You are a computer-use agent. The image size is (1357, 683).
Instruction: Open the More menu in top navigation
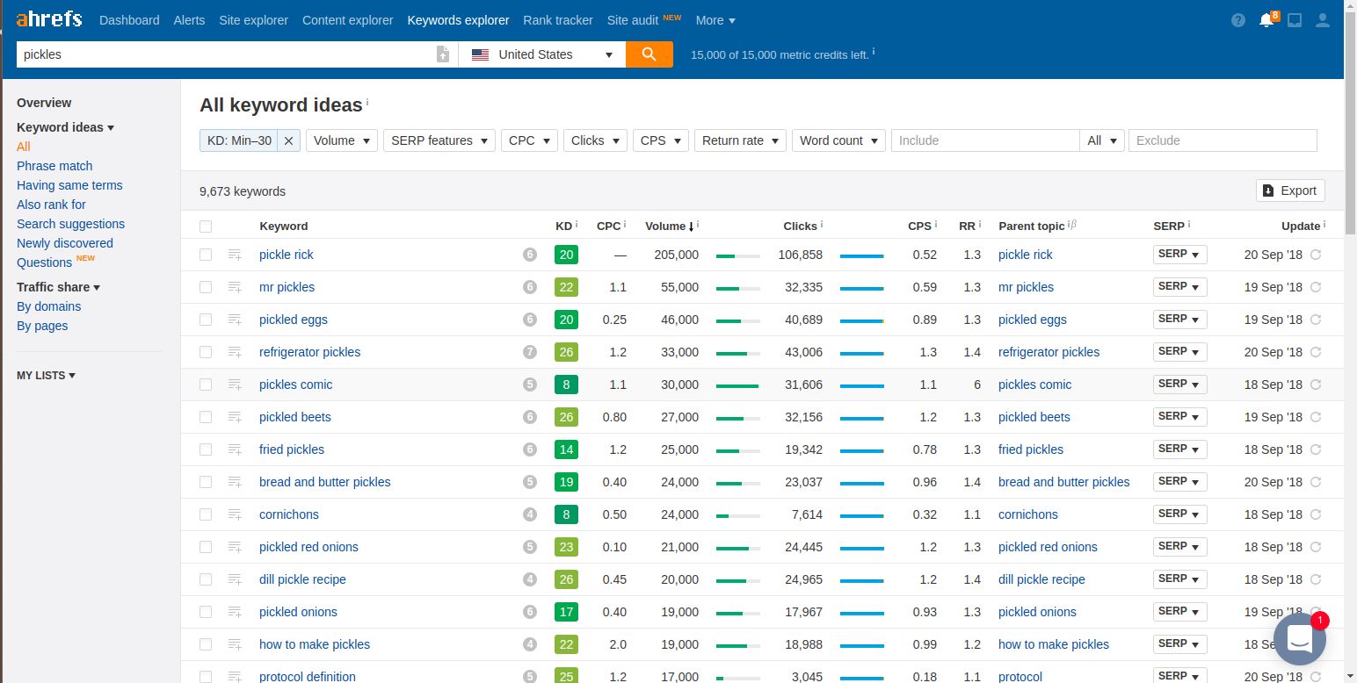tap(715, 20)
